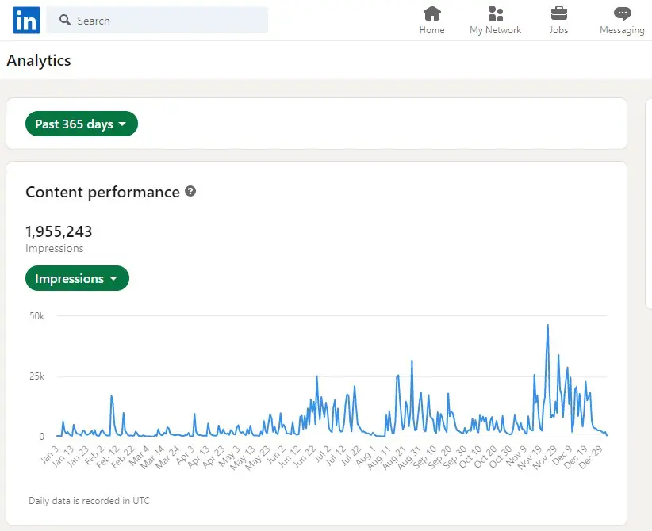Image resolution: width=652 pixels, height=531 pixels.
Task: Click the search magnifier icon
Action: click(x=65, y=20)
